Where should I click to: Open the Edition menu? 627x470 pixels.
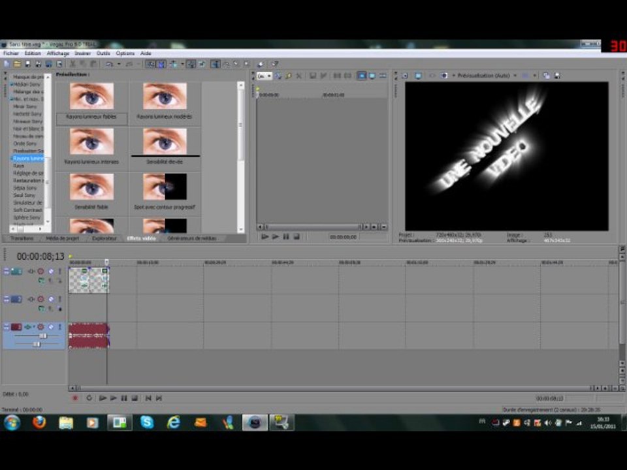(33, 53)
